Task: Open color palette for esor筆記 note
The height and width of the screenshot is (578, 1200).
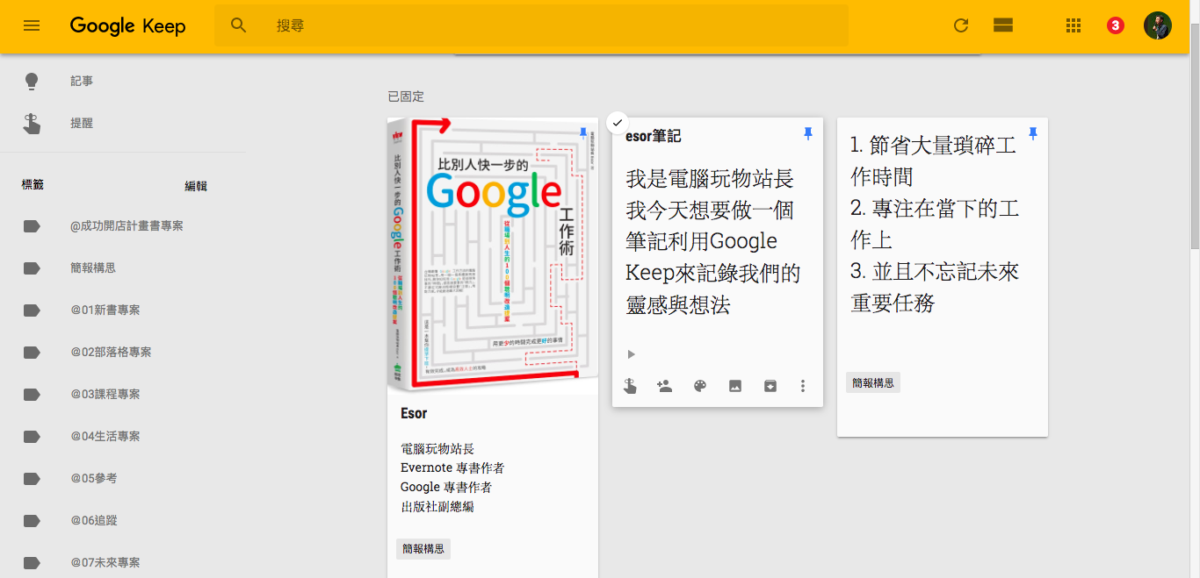Action: pos(700,386)
